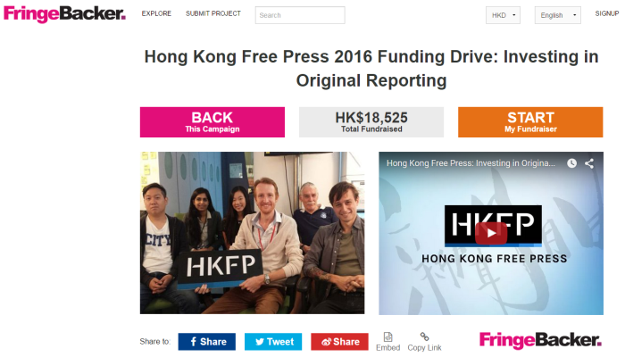625x357 pixels.
Task: Expand the English language dropdown
Action: tap(558, 15)
